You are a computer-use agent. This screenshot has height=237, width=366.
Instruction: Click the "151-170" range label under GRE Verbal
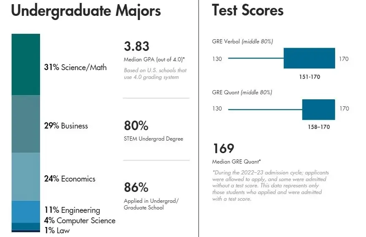click(x=309, y=77)
